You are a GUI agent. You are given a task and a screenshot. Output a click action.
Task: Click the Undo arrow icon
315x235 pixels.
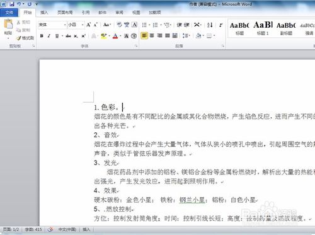point(19,4)
